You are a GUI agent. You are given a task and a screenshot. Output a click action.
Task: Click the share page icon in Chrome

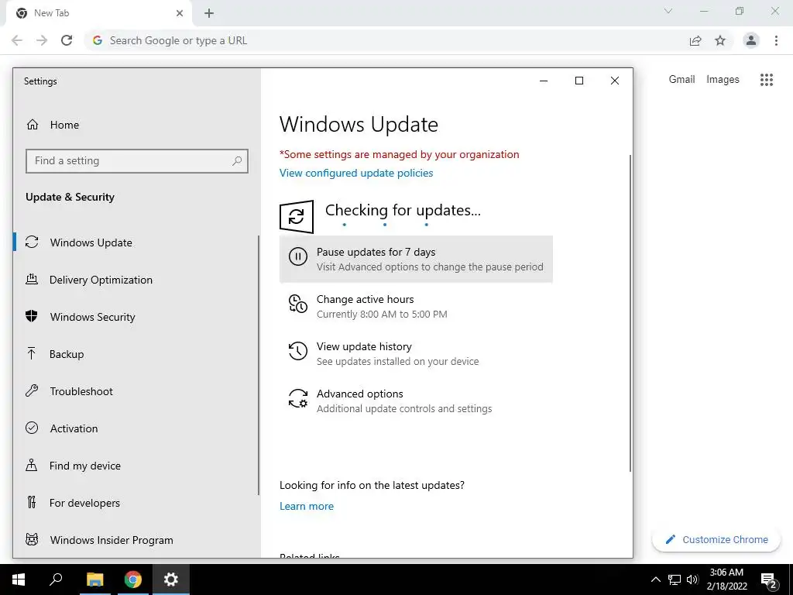(696, 40)
